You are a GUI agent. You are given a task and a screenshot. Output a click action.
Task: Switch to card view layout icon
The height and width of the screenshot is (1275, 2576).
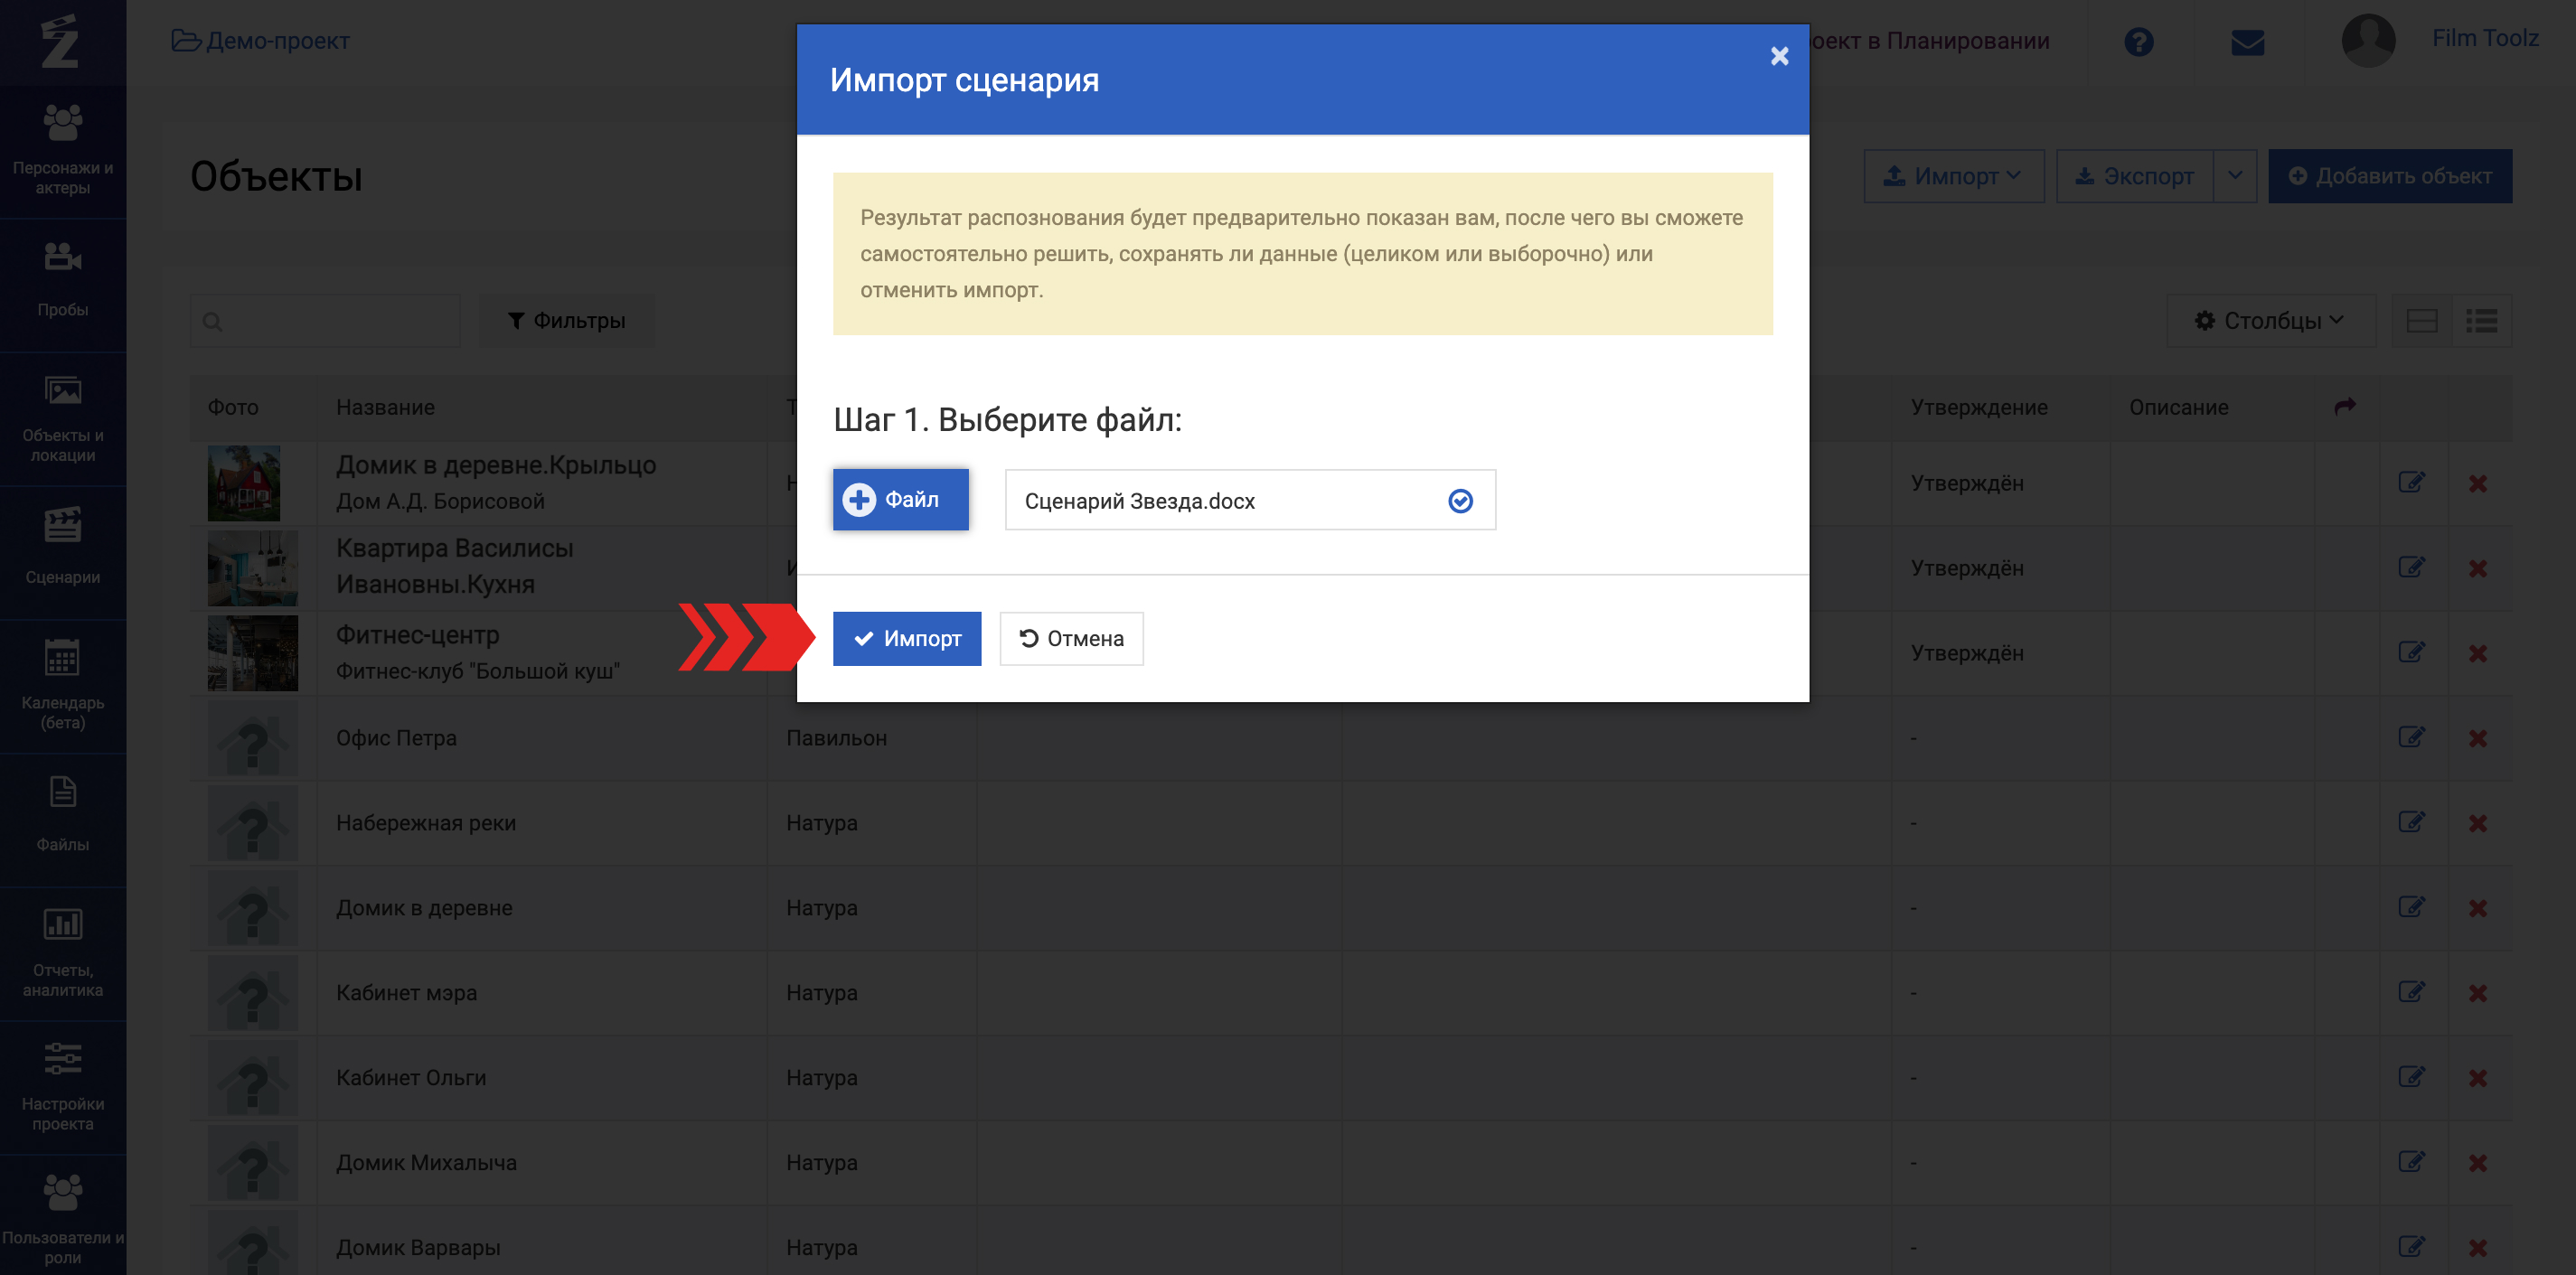[2421, 321]
